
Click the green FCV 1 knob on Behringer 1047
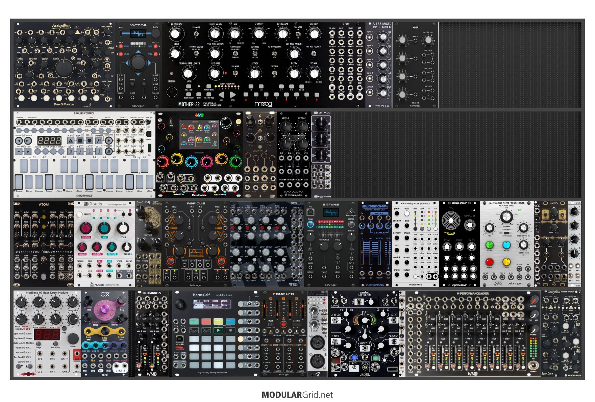click(x=489, y=245)
